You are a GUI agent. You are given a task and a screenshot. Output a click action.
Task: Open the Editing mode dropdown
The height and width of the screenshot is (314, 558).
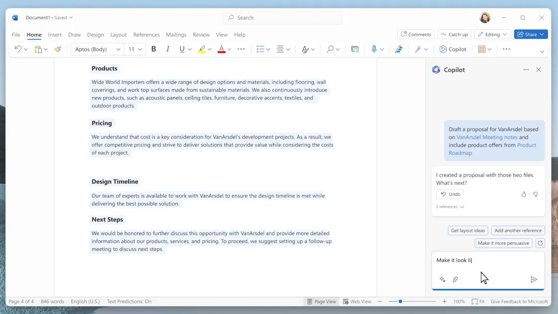492,35
